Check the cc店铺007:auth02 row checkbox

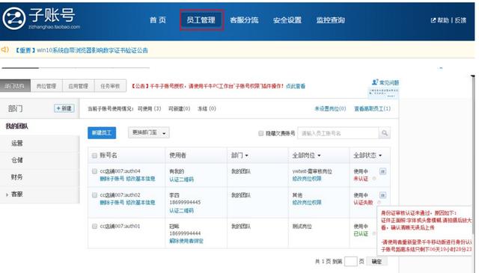(x=95, y=195)
